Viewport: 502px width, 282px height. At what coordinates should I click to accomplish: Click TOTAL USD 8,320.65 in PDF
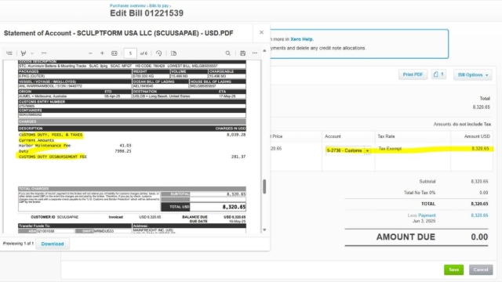(203, 207)
